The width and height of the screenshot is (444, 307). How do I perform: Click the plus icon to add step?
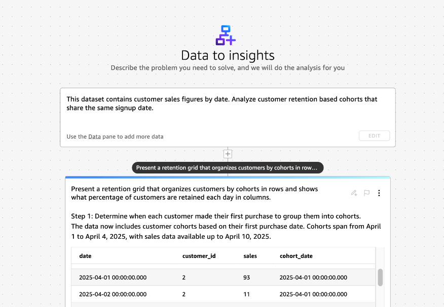click(x=228, y=154)
